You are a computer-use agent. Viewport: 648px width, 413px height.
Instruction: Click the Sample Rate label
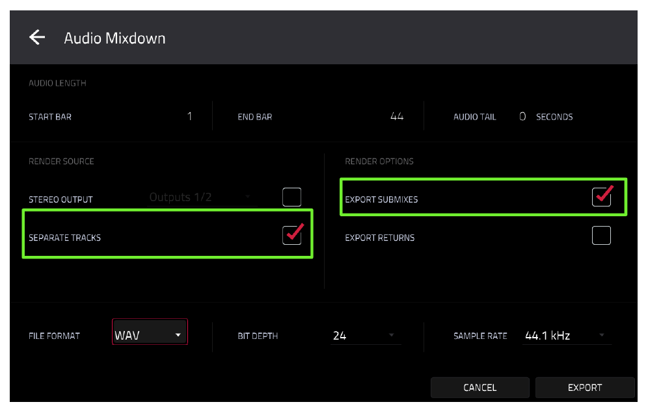480,336
